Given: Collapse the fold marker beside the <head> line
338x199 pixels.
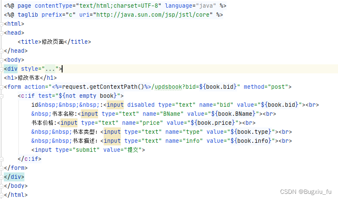Looking at the screenshot, I should pos(1,33).
